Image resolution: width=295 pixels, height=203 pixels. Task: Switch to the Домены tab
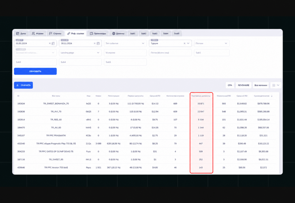point(118,33)
